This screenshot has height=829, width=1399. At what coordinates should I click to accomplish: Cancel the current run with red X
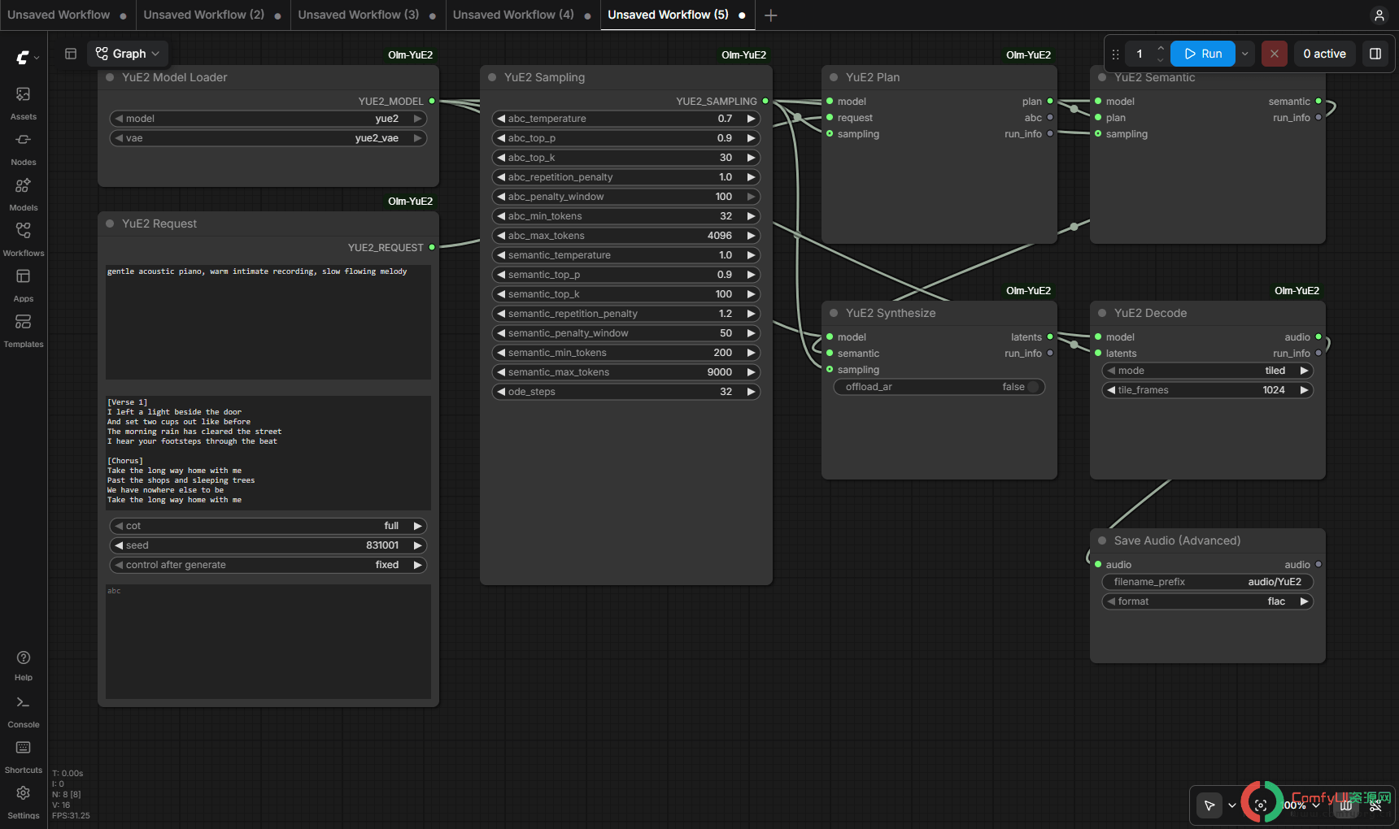(x=1275, y=54)
